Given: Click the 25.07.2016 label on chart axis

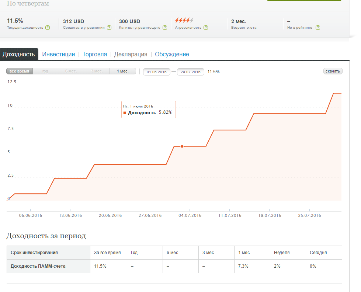Looking at the screenshot, I should (309, 215).
